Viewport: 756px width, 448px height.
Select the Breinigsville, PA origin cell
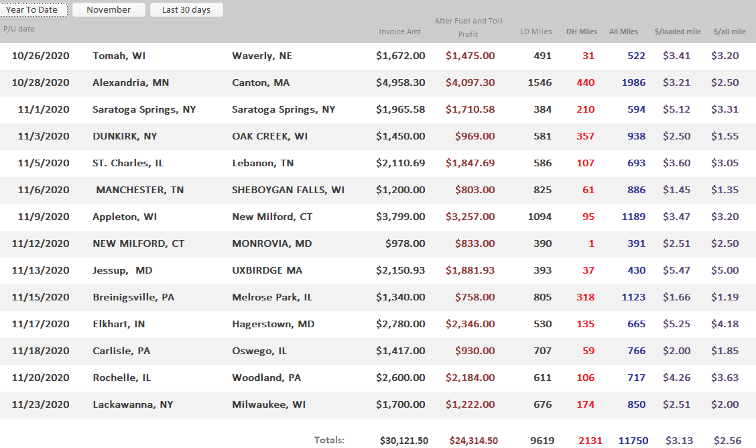click(133, 297)
